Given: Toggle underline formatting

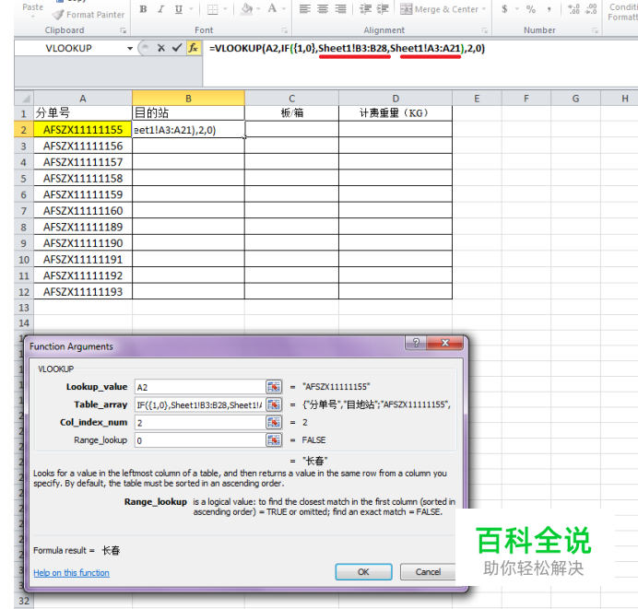Looking at the screenshot, I should click(x=178, y=9).
